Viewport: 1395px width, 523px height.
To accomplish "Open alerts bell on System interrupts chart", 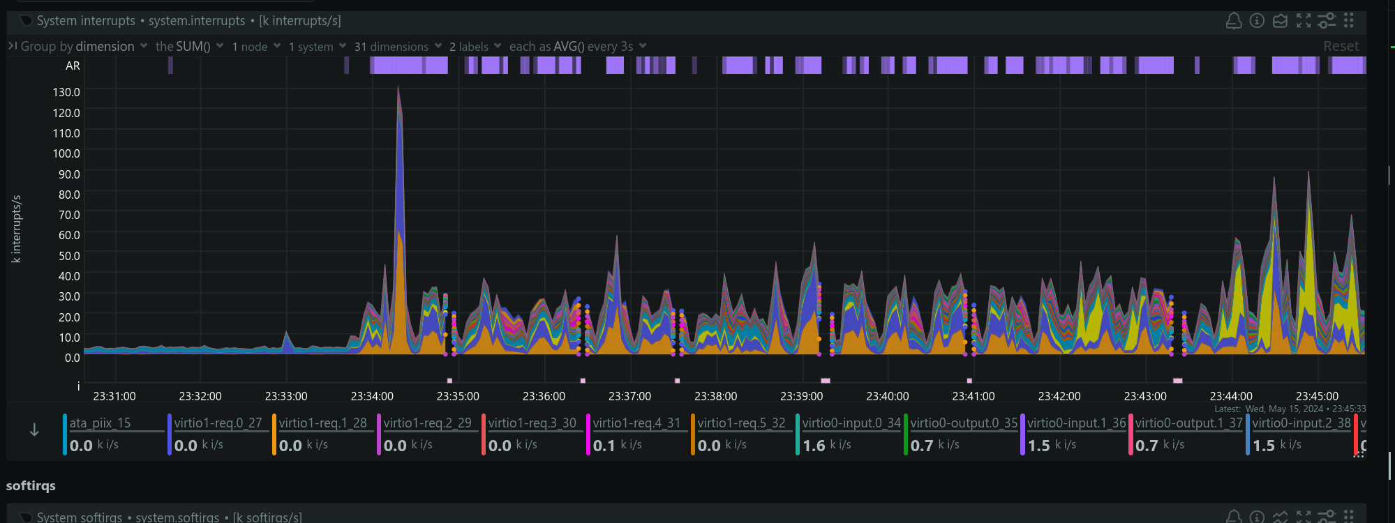I will pos(1233,21).
